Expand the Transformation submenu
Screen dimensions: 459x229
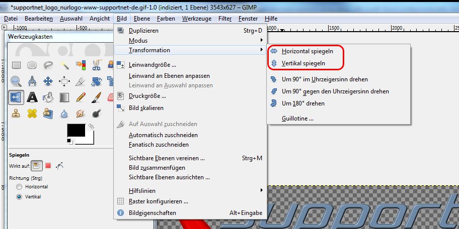tap(190, 50)
